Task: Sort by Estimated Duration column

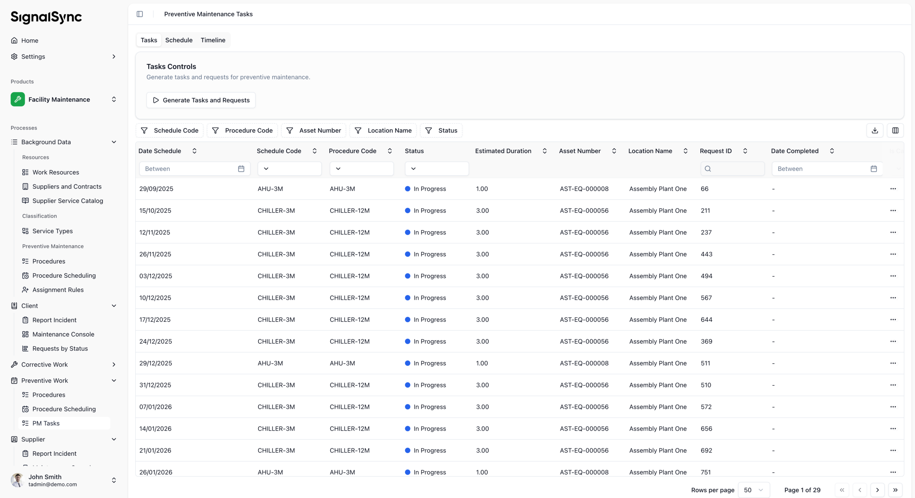Action: coord(544,151)
